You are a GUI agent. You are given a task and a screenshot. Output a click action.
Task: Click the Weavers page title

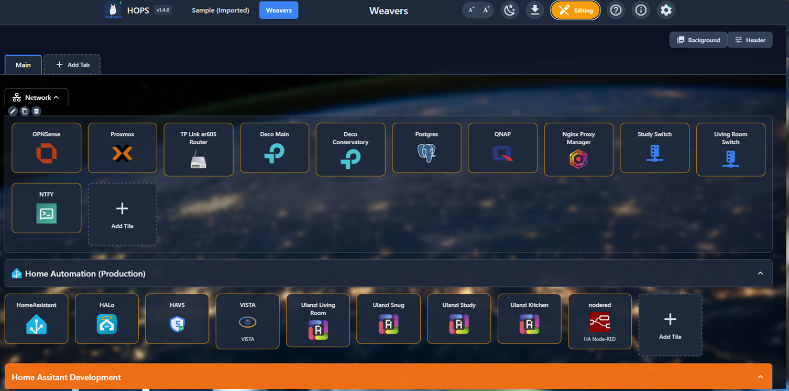tap(388, 10)
